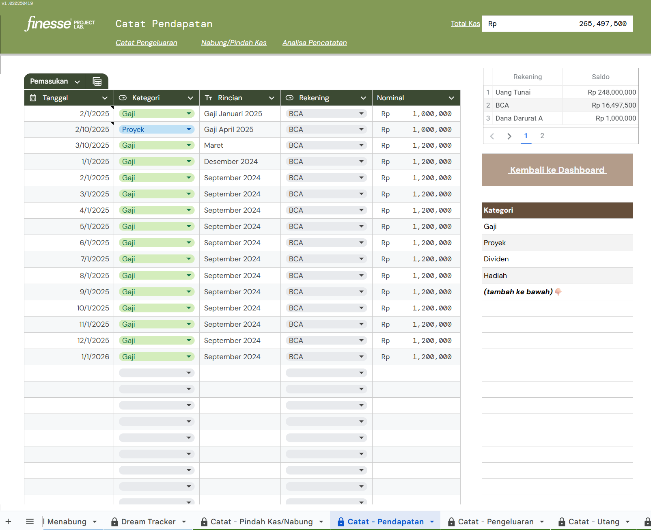This screenshot has width=651, height=530.
Task: Go to page 2 of Rekening table
Action: (x=542, y=136)
